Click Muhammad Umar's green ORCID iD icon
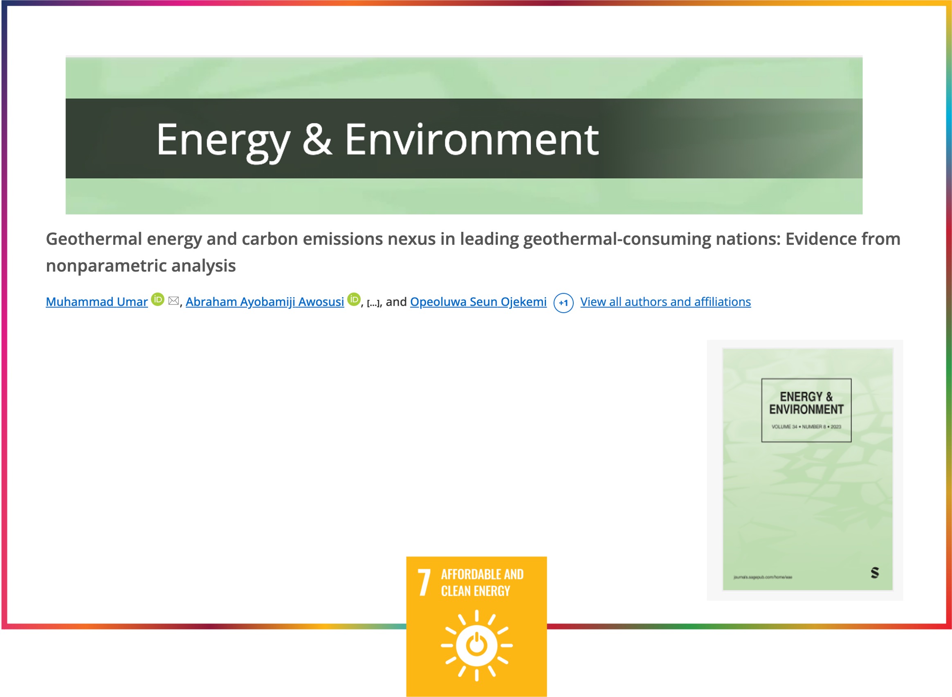This screenshot has width=952, height=697. point(157,299)
